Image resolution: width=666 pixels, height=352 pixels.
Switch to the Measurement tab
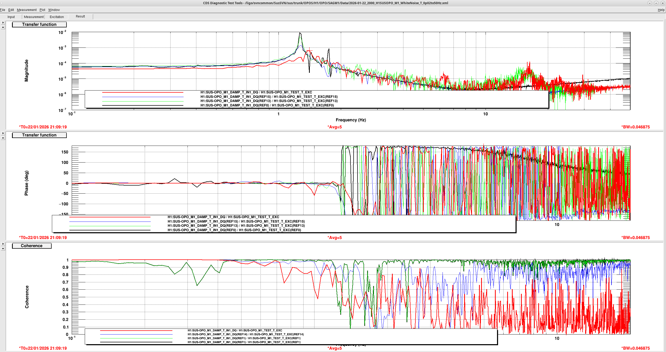pyautogui.click(x=34, y=17)
